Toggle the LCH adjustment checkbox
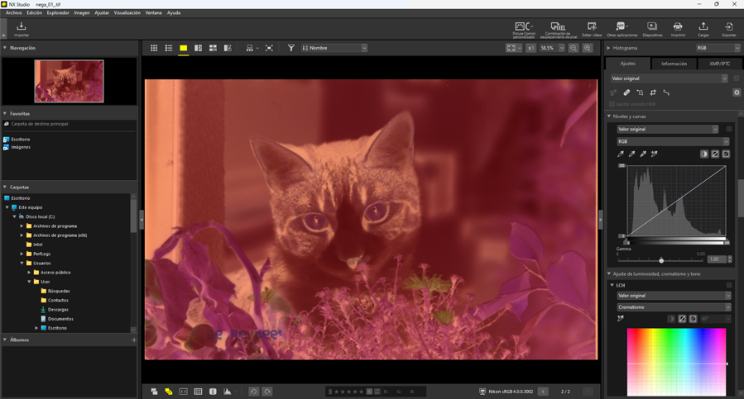744x399 pixels. click(x=729, y=285)
